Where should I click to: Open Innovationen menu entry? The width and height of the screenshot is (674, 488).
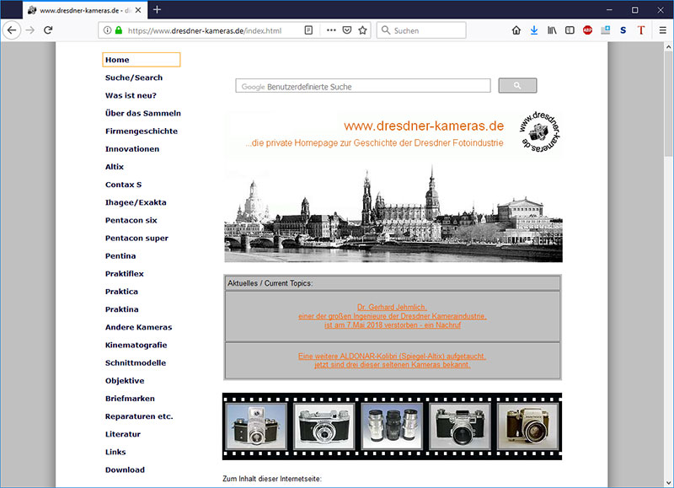pos(132,149)
